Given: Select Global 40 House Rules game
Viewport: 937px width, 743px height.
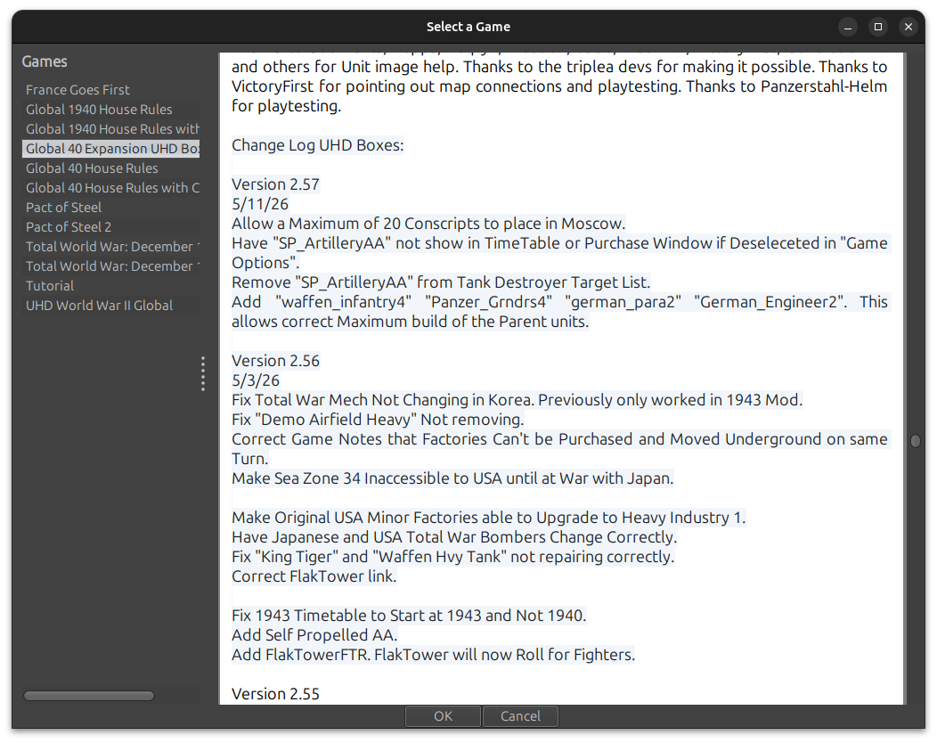Looking at the screenshot, I should pos(110,168).
